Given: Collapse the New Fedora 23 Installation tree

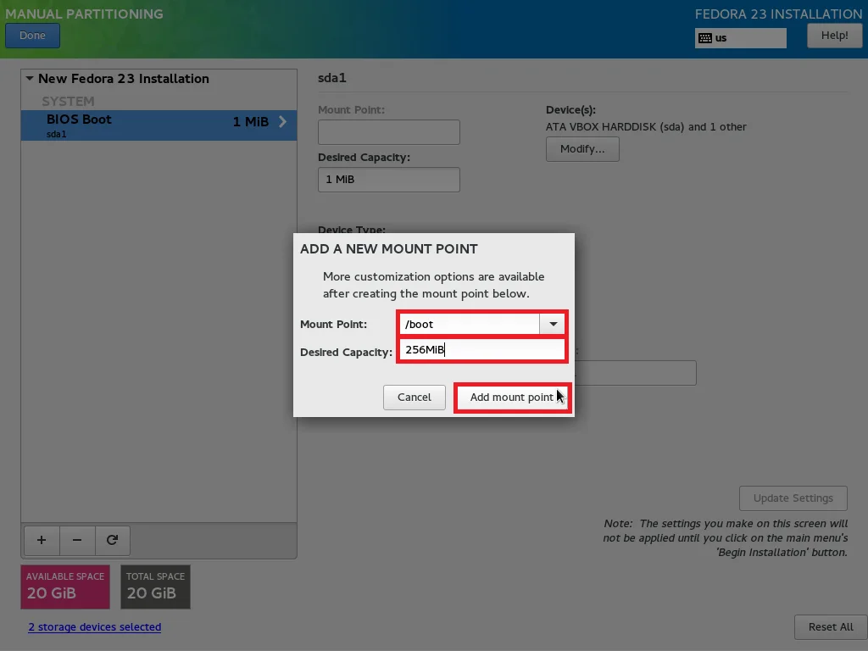Looking at the screenshot, I should (30, 79).
